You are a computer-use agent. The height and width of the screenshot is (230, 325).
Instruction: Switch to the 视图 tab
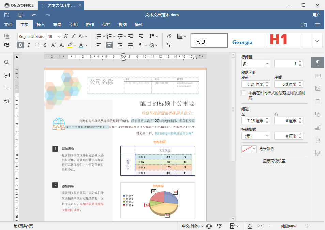point(123,25)
